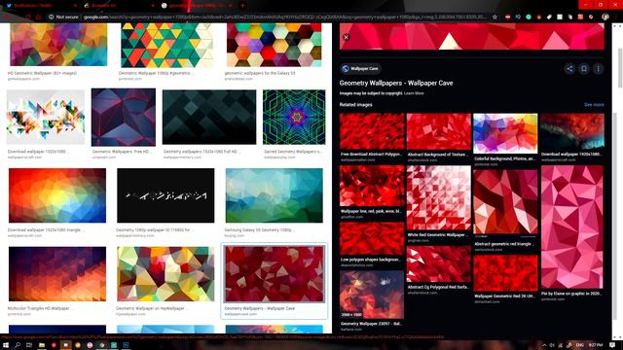Open the Chrome taskbar icon
The height and width of the screenshot is (350, 623).
(x=101, y=345)
